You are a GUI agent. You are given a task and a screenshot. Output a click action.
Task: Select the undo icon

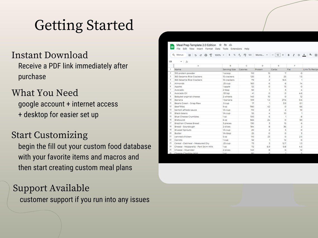196,55
